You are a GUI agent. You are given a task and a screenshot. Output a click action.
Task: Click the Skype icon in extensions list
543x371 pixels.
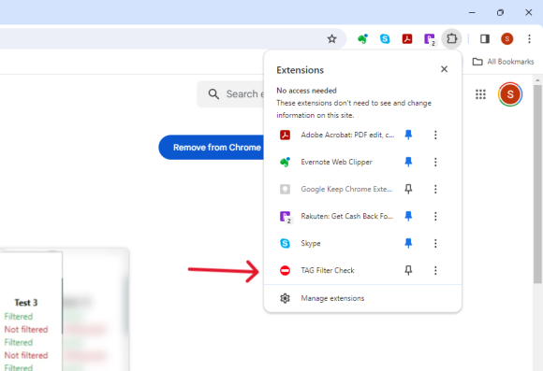click(x=285, y=243)
